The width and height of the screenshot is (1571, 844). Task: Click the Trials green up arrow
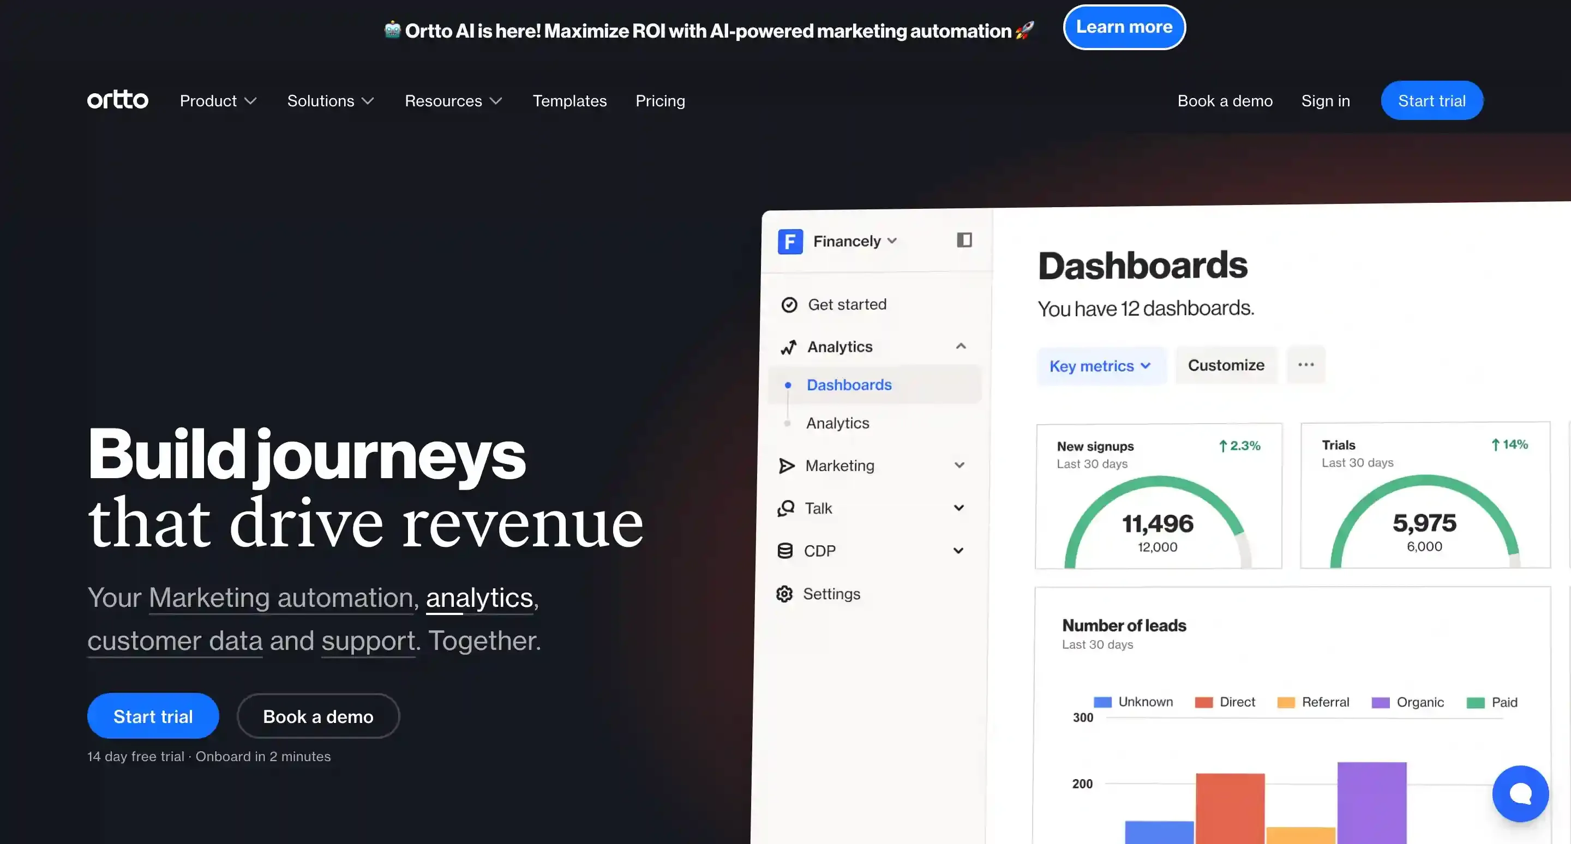click(1495, 445)
